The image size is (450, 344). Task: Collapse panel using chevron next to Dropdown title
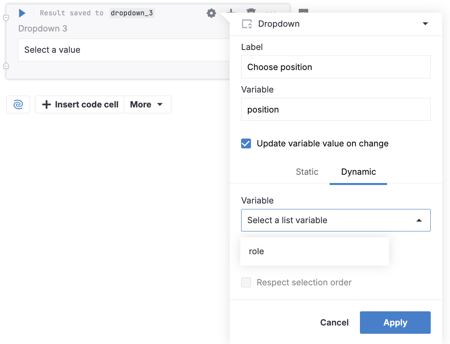tap(425, 24)
